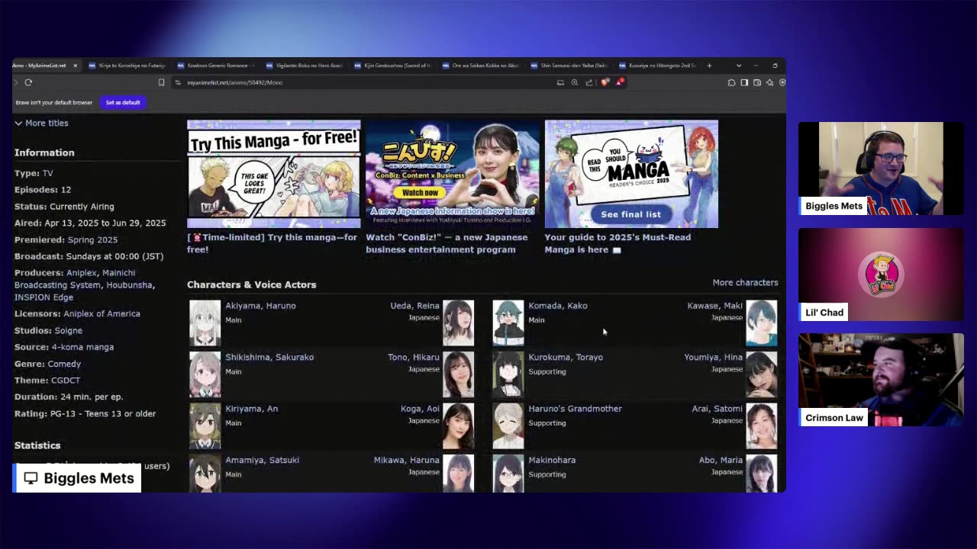The width and height of the screenshot is (977, 549).
Task: Open Brave Shields lion icon
Action: (x=605, y=82)
